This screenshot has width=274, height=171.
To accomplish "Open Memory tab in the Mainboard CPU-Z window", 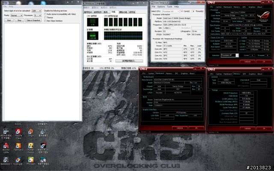I will (x=169, y=74).
